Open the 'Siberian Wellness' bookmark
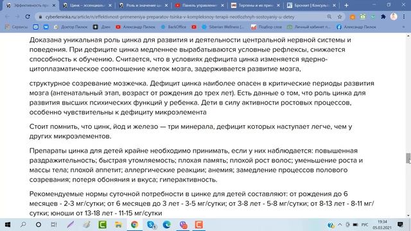Image resolution: width=411 pixels, height=231 pixels. pos(223,27)
